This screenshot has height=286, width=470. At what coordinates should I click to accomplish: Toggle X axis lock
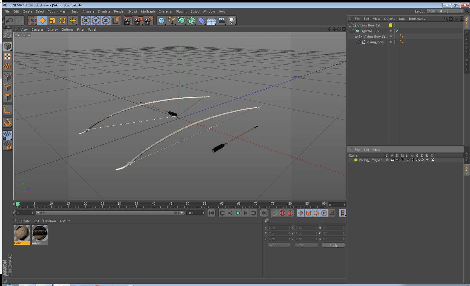pyautogui.click(x=86, y=20)
